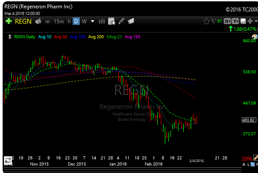Click the 536.50 price scale label
Viewport: 258px width, 173px height.
pyautogui.click(x=249, y=72)
